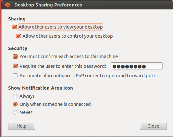173x137 pixels.
Task: Untick the 'Require the user to enter this password' checkbox
Action: (15, 66)
